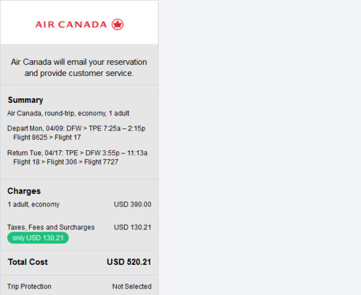Viewport: 361px width, 295px height.
Task: Click the 'Flight 8625 > Flight 17' text
Action: click(x=47, y=137)
